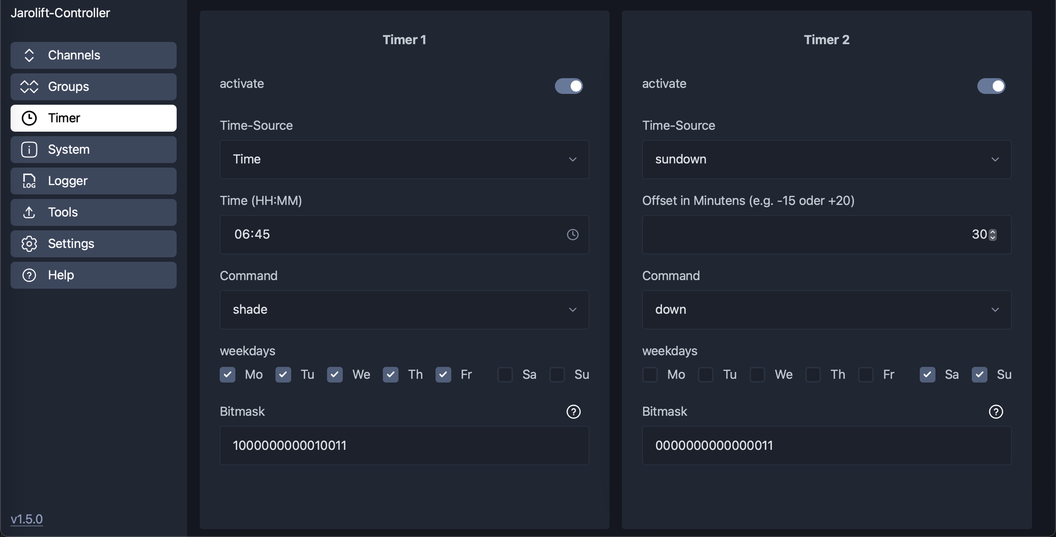Click clock picker icon in time field
Image resolution: width=1056 pixels, height=537 pixels.
pos(572,234)
